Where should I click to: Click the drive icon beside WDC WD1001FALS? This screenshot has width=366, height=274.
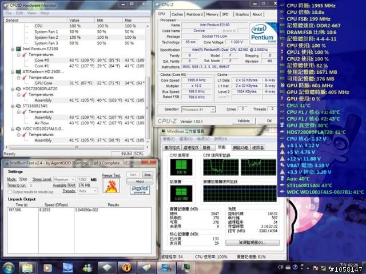tap(18, 129)
